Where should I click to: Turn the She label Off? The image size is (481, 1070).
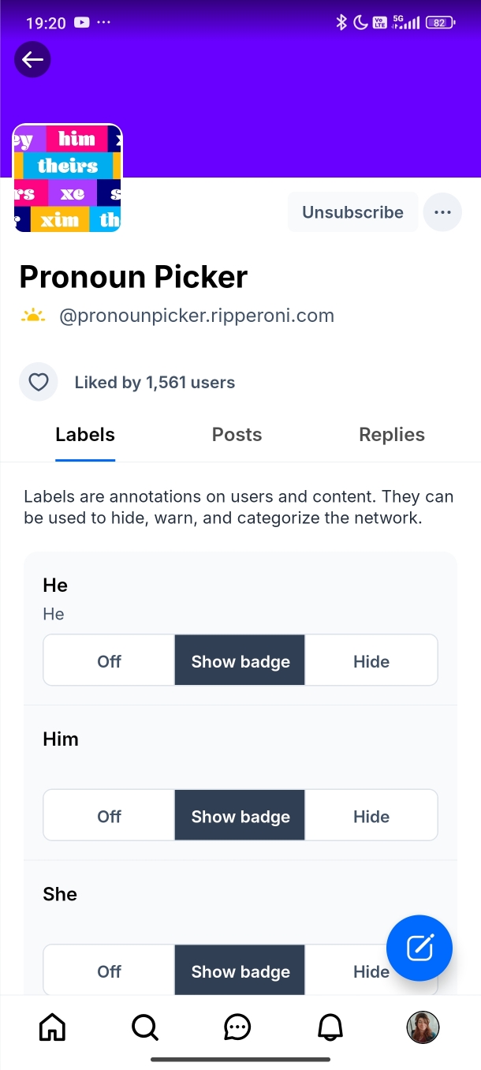point(109,971)
